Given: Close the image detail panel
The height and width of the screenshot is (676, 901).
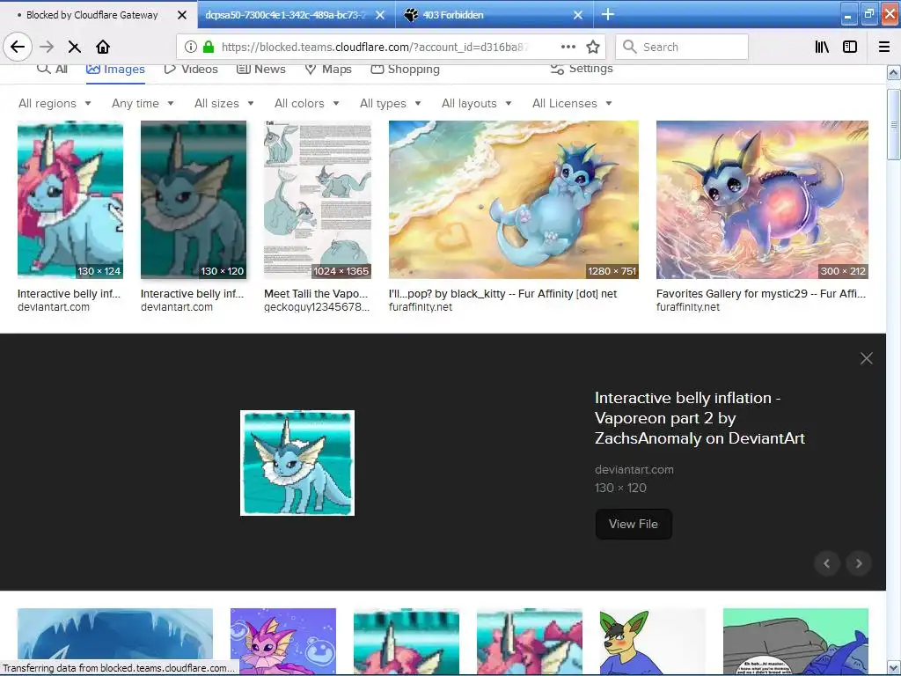Looking at the screenshot, I should point(866,359).
